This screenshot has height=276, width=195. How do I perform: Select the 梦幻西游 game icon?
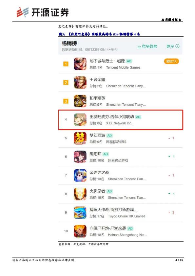coord(80,138)
